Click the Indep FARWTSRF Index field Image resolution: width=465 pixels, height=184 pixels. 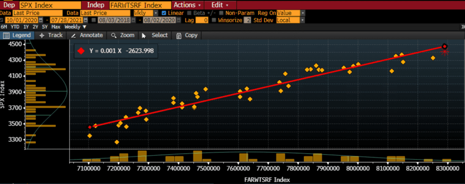tap(140, 5)
